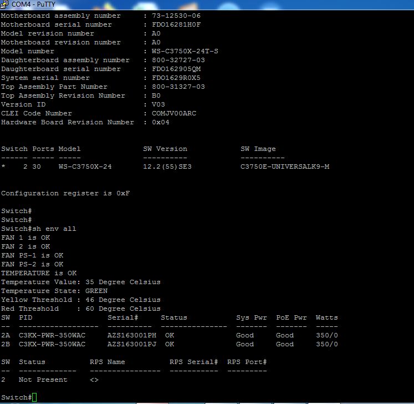Click top assembly part number 800-31327-03
This screenshot has width=414, height=404.
point(178,87)
